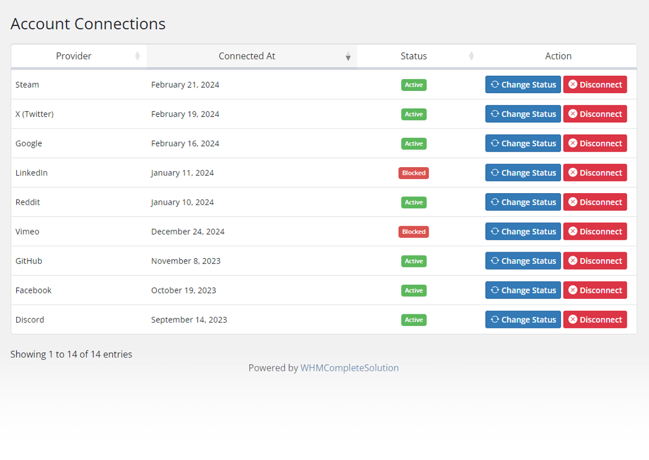Screen dimensions: 649x460
Task: Disconnect the Discord account
Action: (x=595, y=319)
